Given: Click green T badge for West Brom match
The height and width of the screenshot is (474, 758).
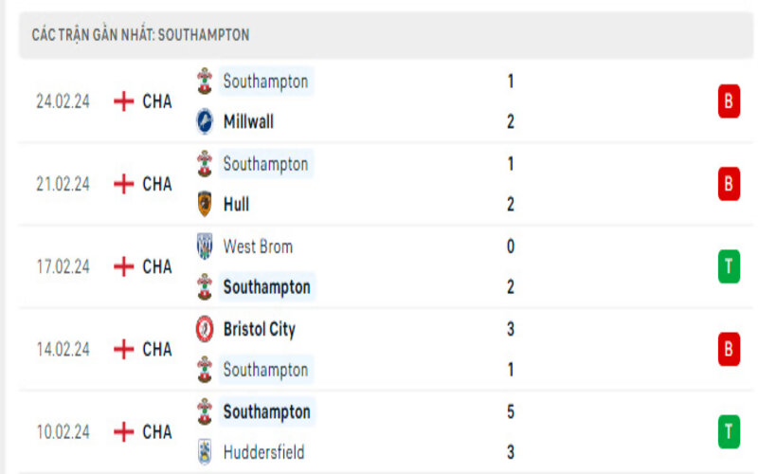Looking at the screenshot, I should [x=729, y=266].
